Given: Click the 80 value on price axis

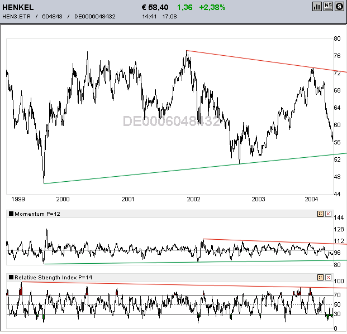Looking at the screenshot, I should pyautogui.click(x=337, y=38).
